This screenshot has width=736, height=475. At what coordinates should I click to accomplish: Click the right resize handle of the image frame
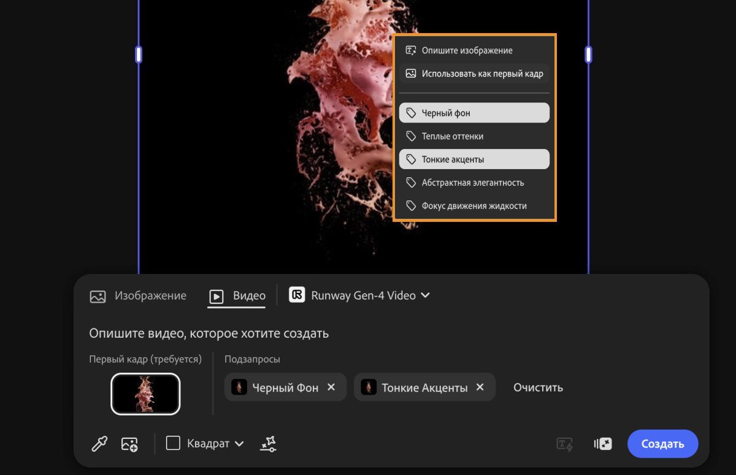tap(589, 55)
